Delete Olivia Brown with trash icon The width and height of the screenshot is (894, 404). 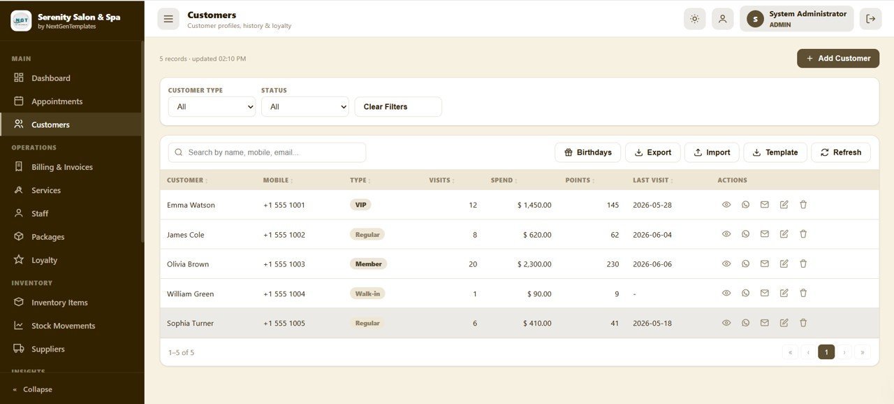[x=803, y=264]
